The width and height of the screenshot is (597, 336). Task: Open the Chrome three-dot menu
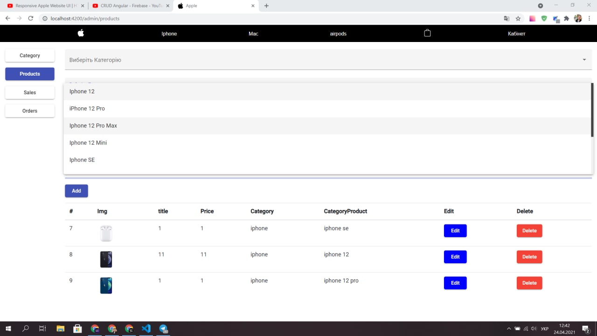590,19
